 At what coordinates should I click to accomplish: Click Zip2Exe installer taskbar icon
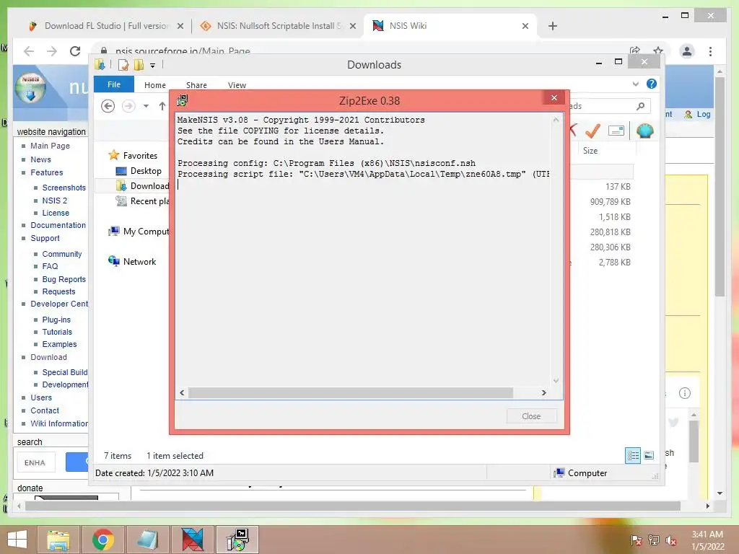[x=237, y=540]
